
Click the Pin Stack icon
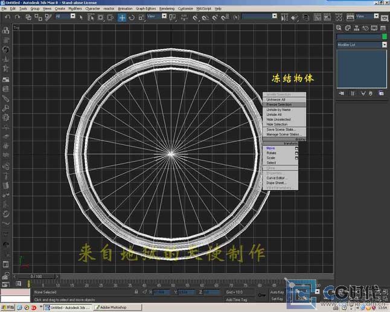click(x=342, y=94)
